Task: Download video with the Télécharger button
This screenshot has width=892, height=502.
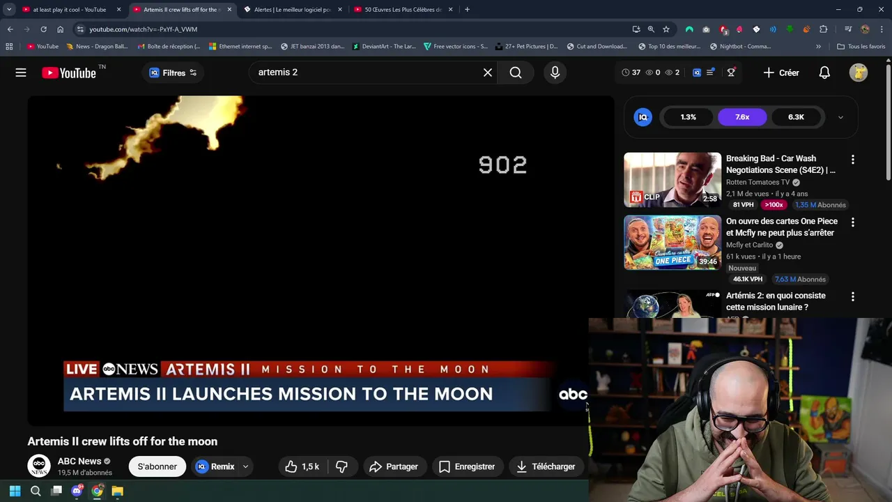Action: coord(546,466)
